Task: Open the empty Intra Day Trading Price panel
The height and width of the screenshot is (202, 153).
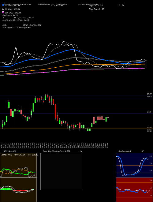Action: [61, 171]
